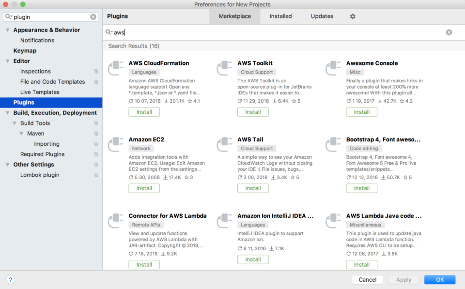Viewport: 465px width, 289px height.
Task: Collapse the Appearance & Behavior section
Action: pyautogui.click(x=8, y=30)
